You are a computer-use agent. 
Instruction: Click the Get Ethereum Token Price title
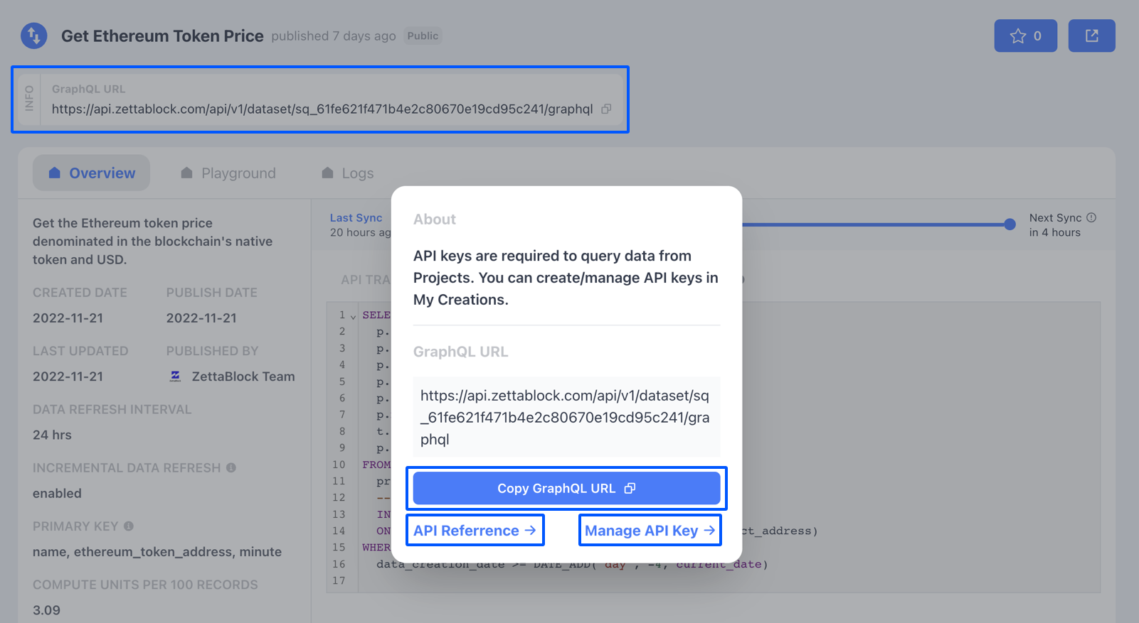click(162, 36)
